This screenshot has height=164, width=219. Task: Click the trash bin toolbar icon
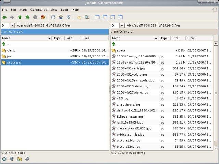point(61,17)
